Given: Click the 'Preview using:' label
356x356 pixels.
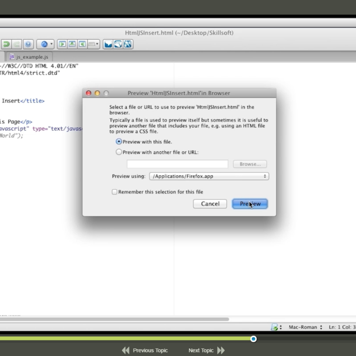Looking at the screenshot, I should pos(129,176).
